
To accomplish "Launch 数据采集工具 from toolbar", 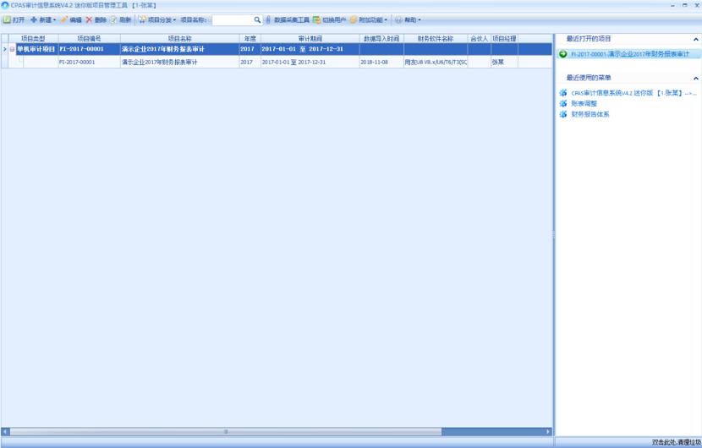I will pos(288,19).
